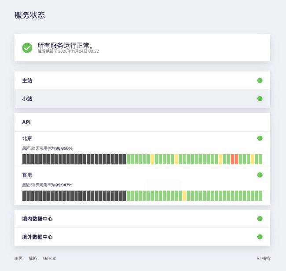The image size is (286, 271).
Task: Click copyright 楠格 text at footer right
Action: [x=264, y=258]
